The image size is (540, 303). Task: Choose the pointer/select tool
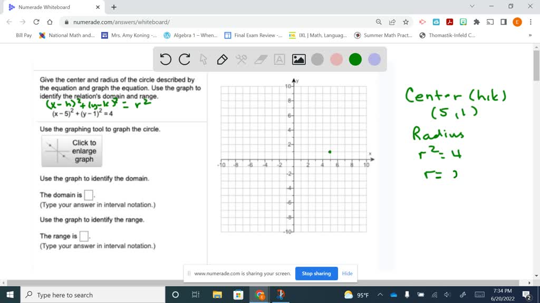(202, 59)
